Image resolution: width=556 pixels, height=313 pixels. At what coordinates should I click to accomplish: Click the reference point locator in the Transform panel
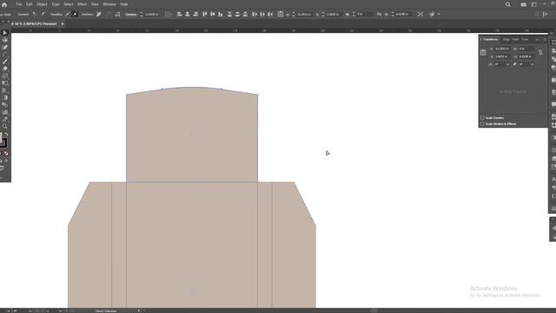point(483,52)
